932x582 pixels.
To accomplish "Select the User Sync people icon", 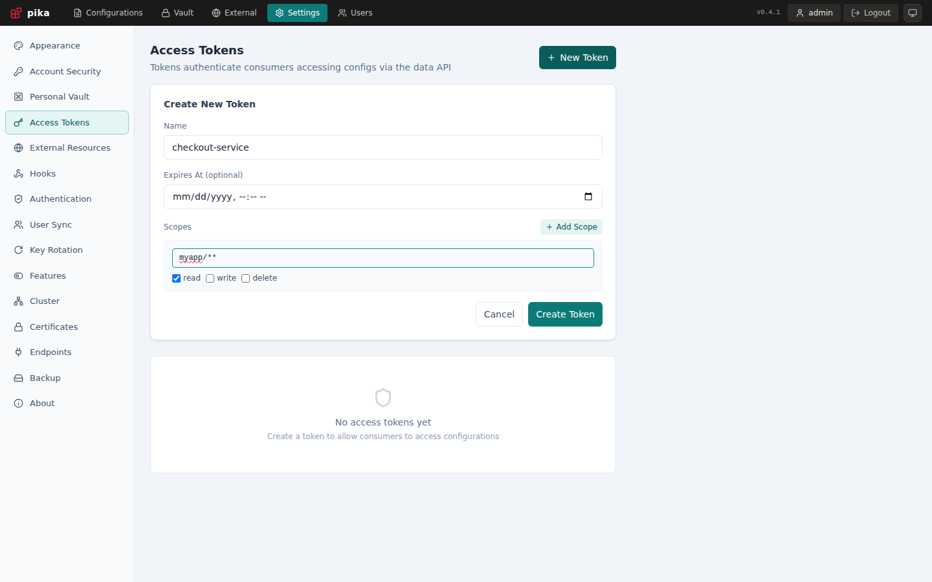I will click(x=19, y=224).
